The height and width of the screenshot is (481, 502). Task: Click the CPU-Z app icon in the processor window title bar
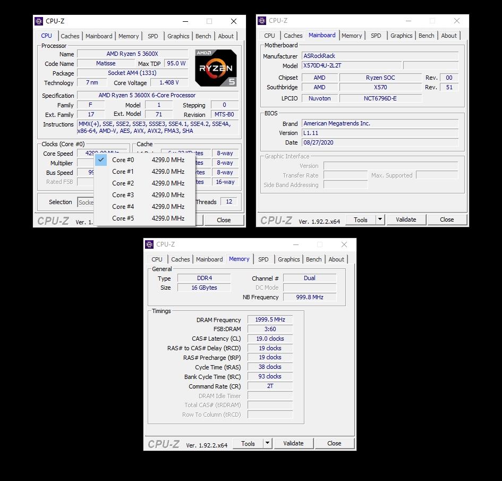coord(39,21)
